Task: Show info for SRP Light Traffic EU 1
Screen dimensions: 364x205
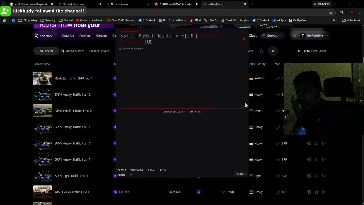Action: tap(309, 176)
